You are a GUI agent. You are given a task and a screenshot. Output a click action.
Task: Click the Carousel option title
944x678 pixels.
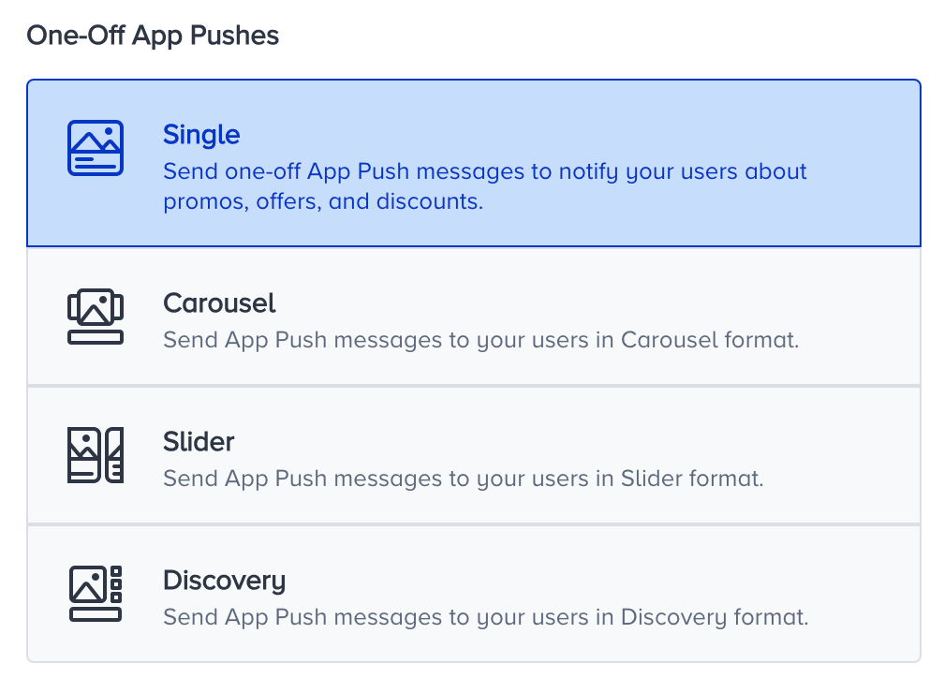(x=218, y=303)
